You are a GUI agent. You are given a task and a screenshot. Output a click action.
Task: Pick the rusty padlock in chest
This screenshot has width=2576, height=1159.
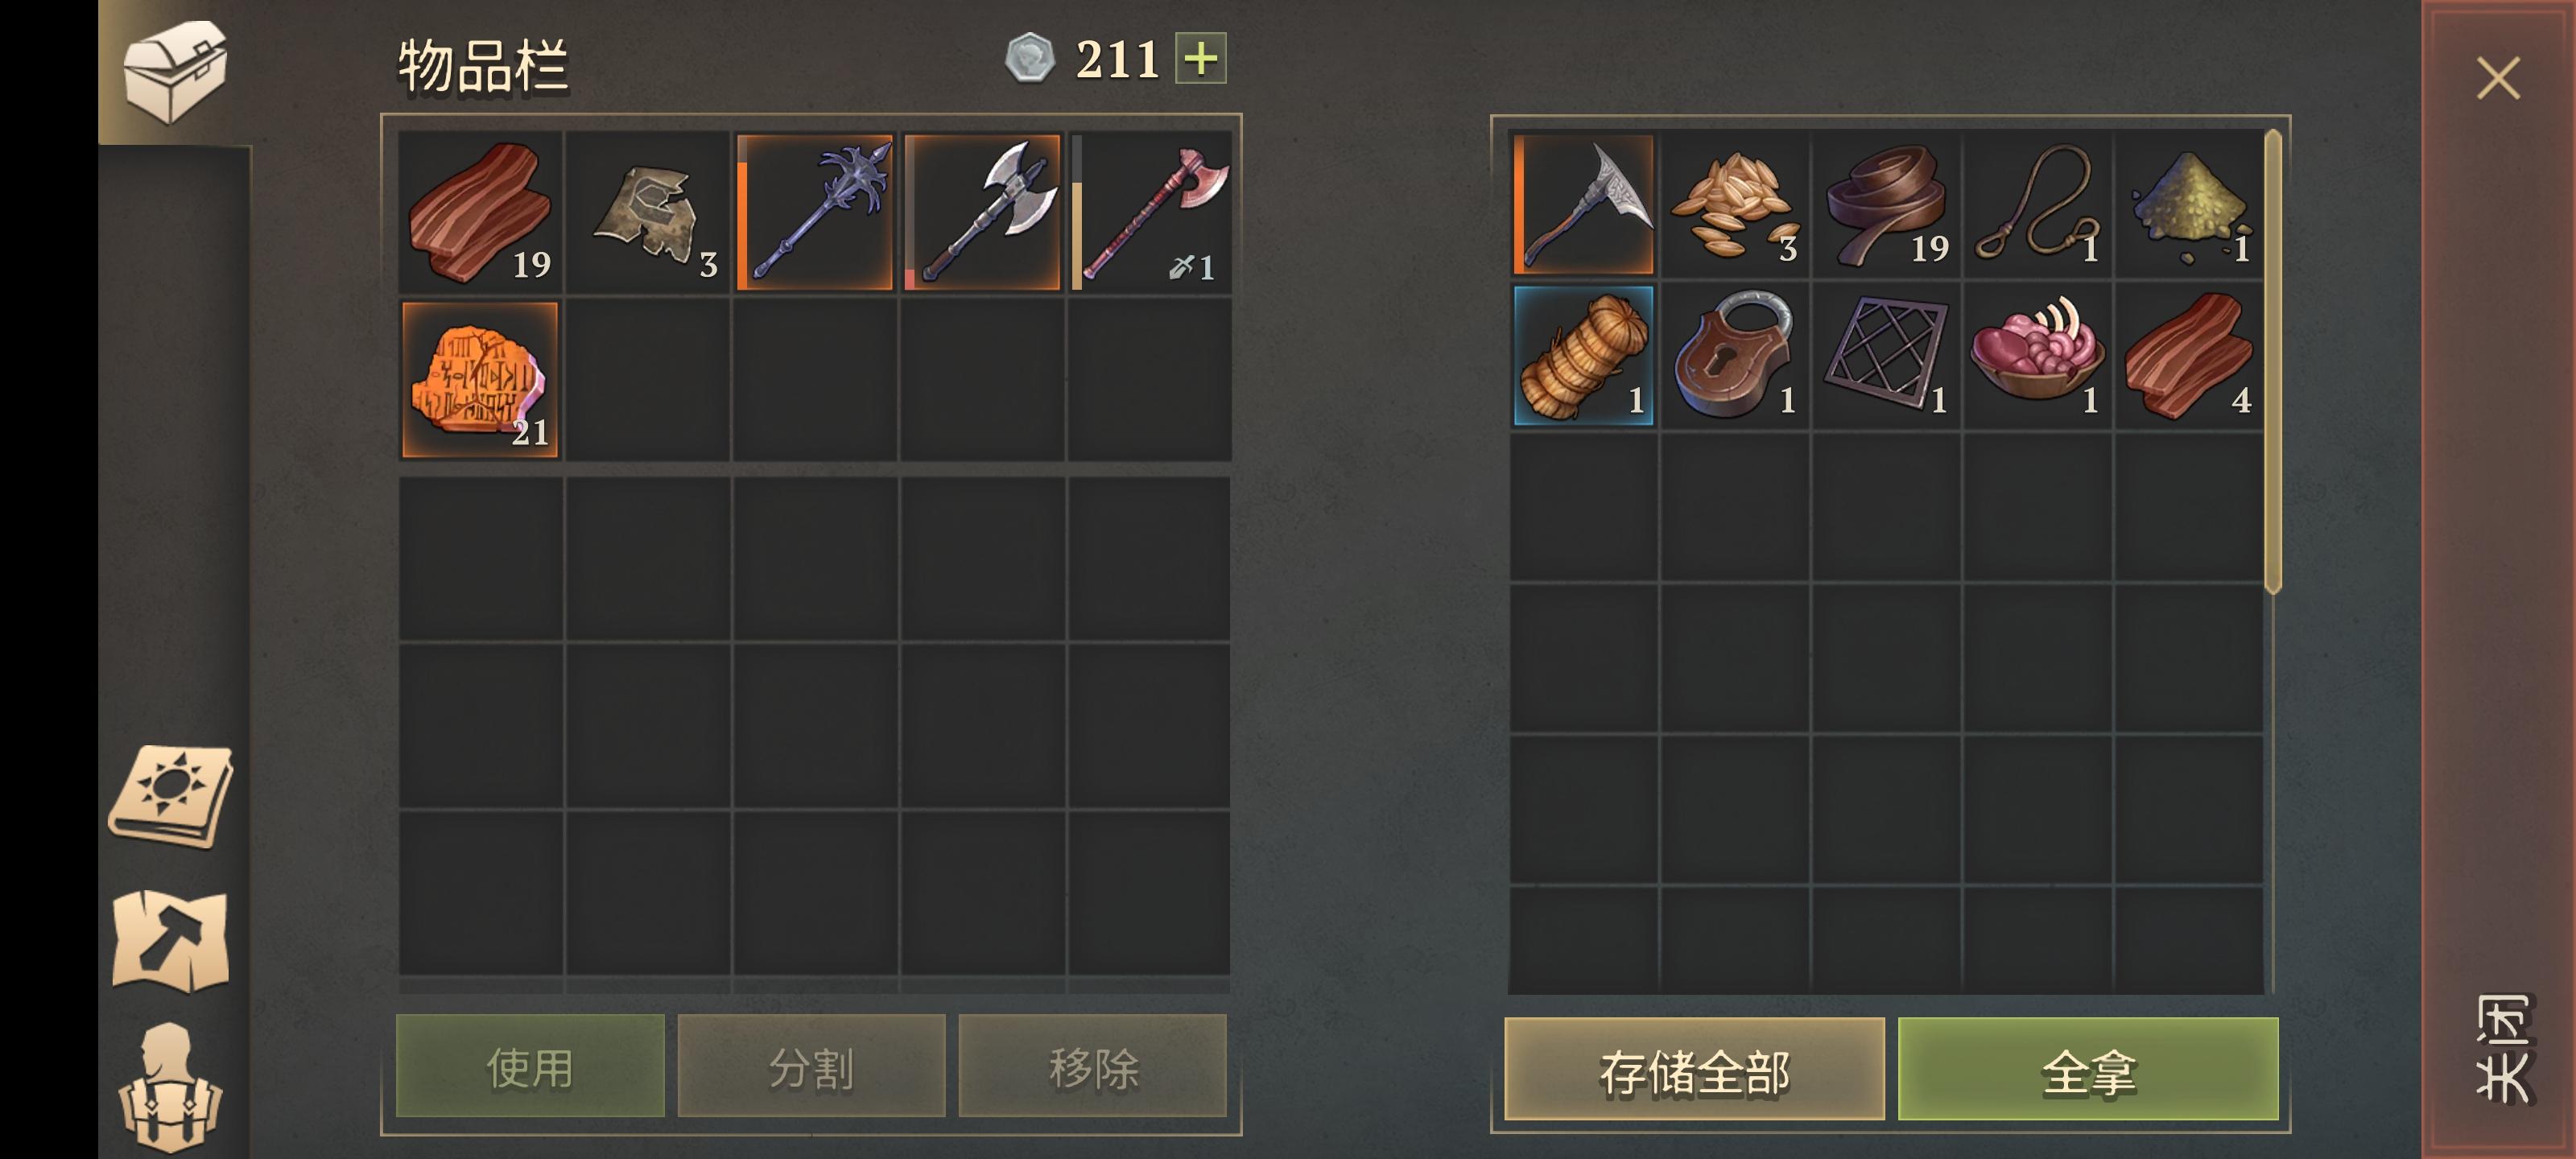1734,356
